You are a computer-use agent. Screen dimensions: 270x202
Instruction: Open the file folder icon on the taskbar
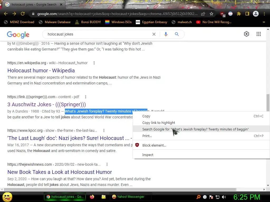point(103,197)
